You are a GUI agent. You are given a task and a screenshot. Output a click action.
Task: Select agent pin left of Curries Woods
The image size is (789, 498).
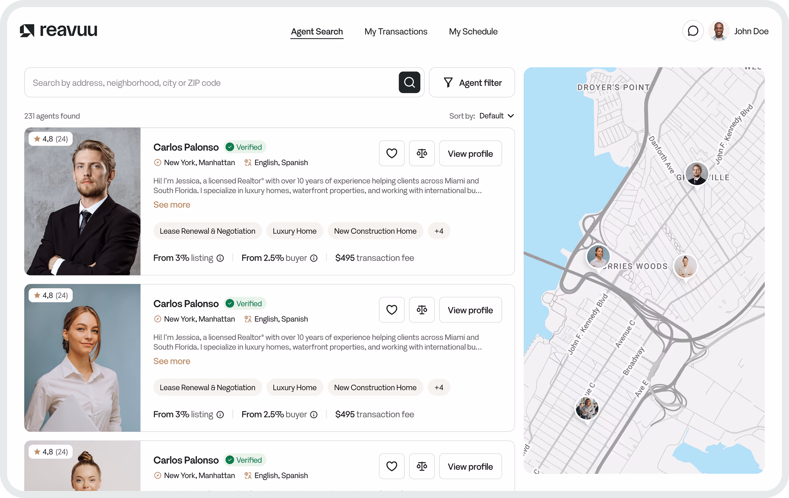pos(598,256)
